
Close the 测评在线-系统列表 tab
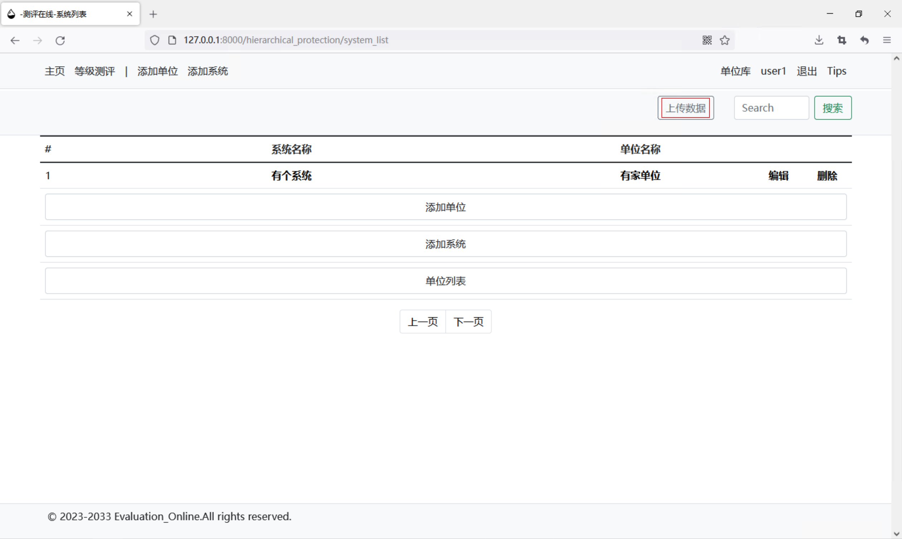click(130, 14)
